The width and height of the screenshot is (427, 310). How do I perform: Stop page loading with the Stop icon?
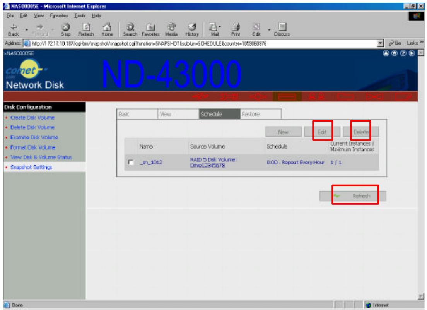pos(66,30)
